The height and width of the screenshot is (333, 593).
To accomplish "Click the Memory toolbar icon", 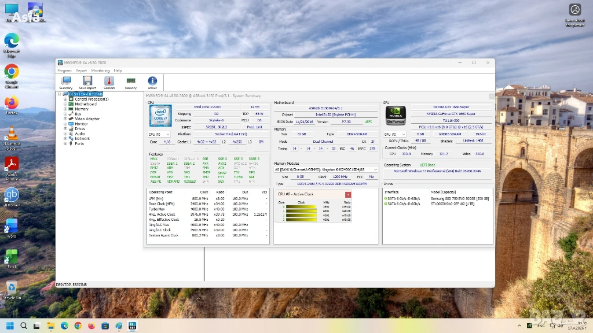I will 131,82.
